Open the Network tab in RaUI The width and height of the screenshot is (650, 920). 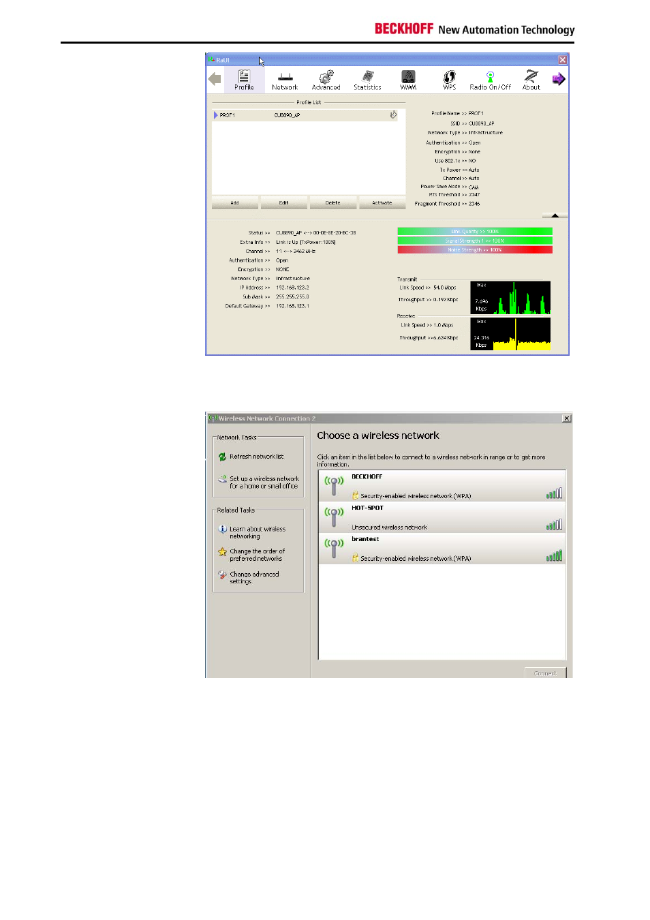coord(285,80)
